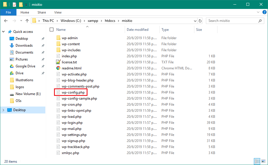Select the wp-cron.php file icon
The image size is (268, 165).
[58, 105]
